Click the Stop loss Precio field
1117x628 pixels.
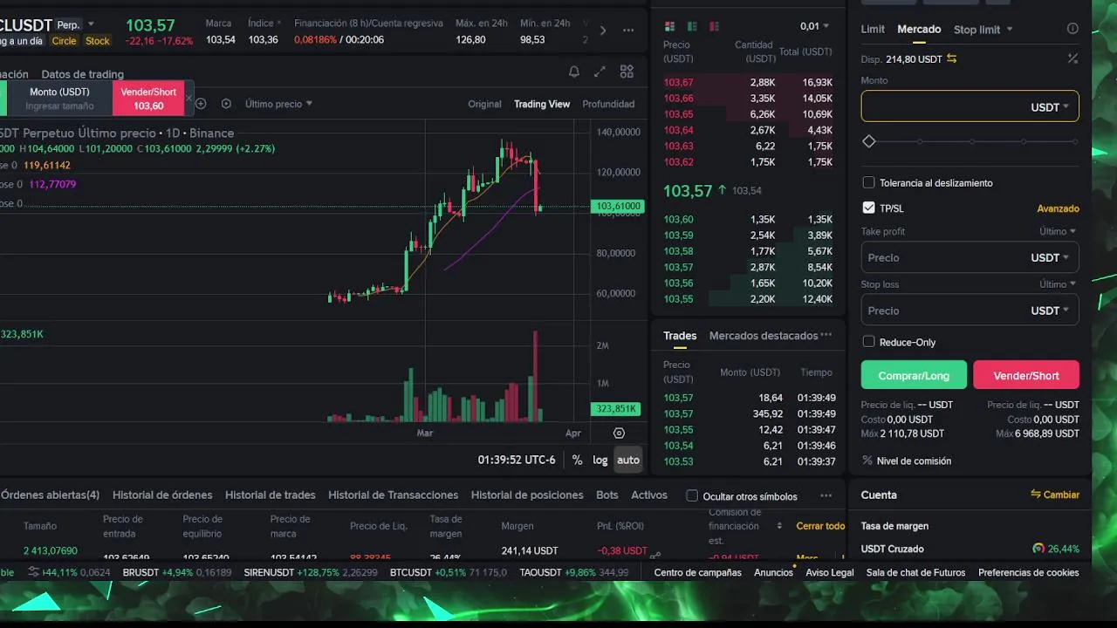pyautogui.click(x=970, y=311)
